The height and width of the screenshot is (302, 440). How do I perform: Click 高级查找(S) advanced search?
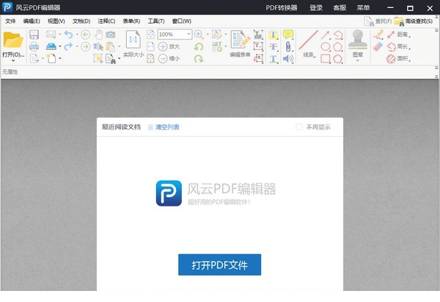[414, 21]
